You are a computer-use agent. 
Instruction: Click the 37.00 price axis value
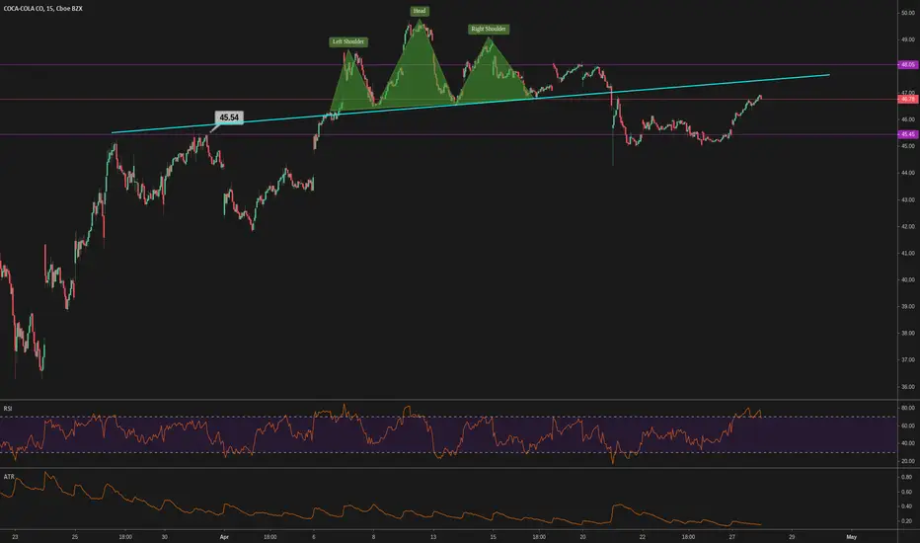(x=908, y=359)
